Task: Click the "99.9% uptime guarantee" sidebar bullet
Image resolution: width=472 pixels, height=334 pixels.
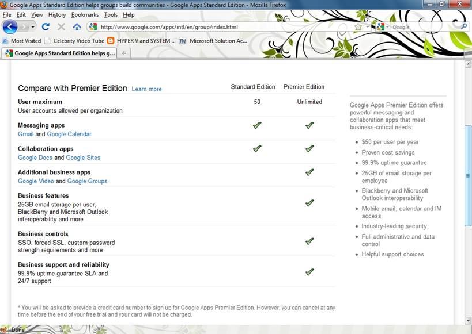Action: [x=394, y=163]
